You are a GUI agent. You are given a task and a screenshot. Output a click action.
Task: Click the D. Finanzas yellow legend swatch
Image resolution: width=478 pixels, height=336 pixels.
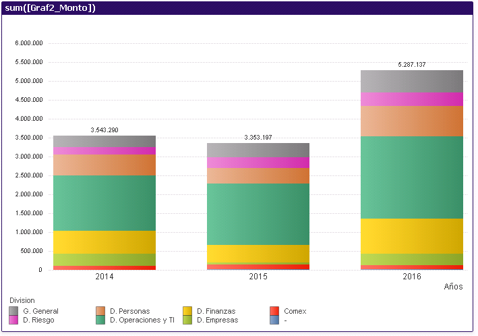click(187, 311)
